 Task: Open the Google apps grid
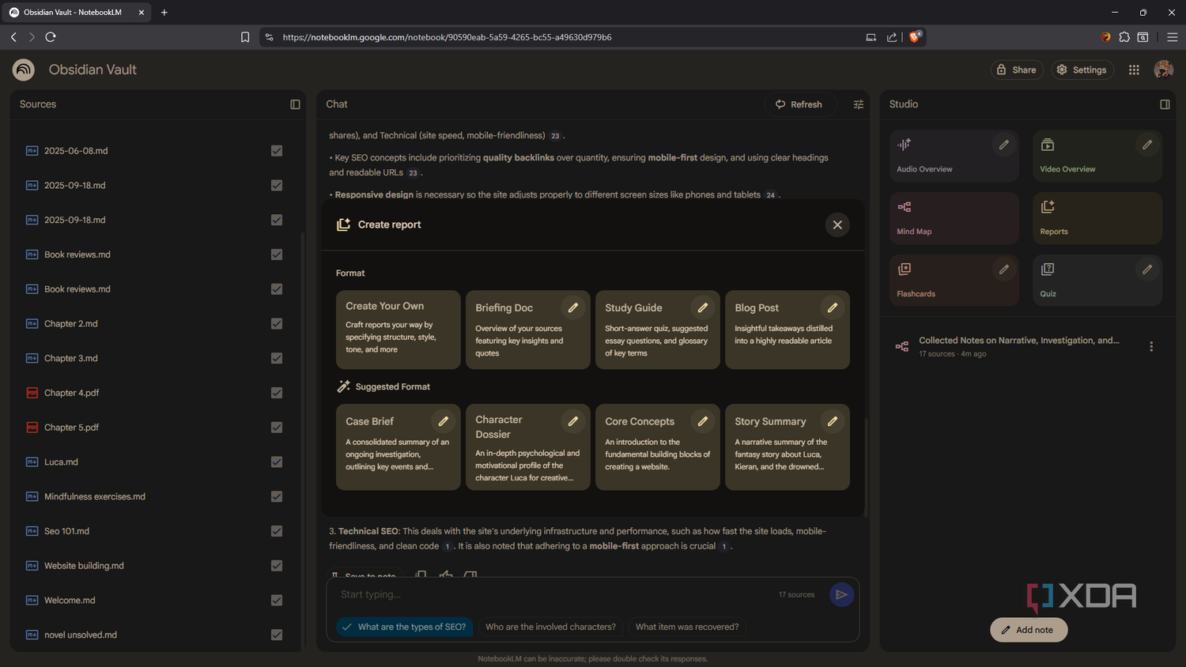tap(1134, 70)
